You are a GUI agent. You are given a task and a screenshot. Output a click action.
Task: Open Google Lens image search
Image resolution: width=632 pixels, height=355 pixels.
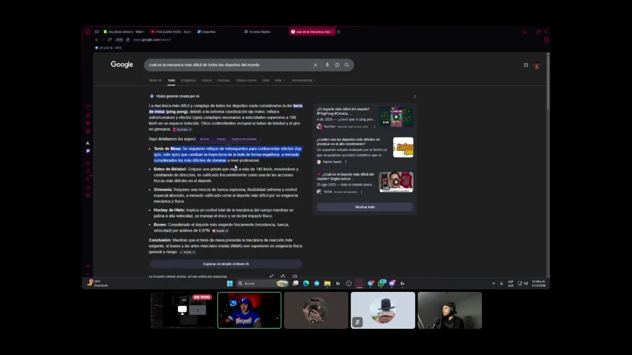point(337,65)
